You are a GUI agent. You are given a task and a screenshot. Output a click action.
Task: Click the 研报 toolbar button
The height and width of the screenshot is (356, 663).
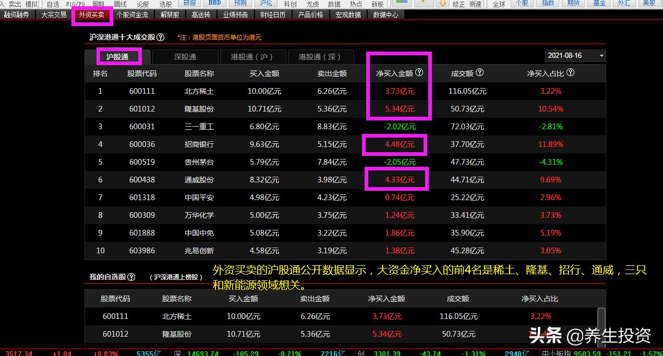point(190,3)
